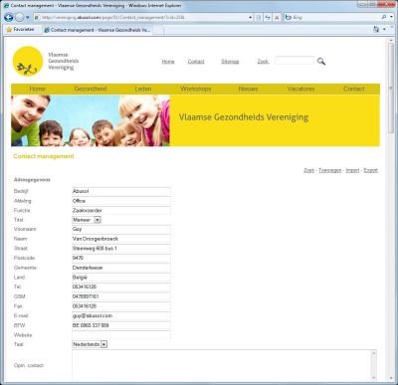The image size is (398, 385).
Task: Click the Bedrijf field containing Abusol
Action: coord(121,191)
